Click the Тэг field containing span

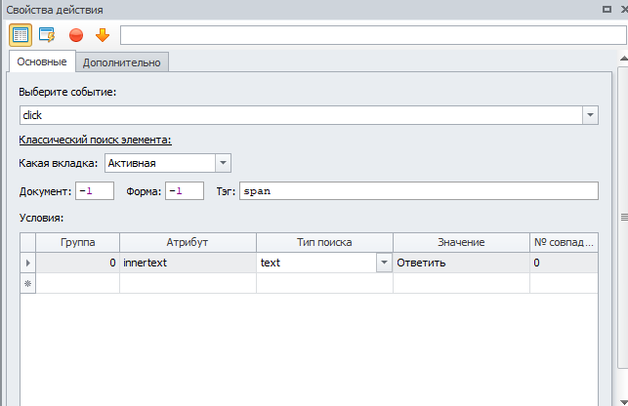[x=419, y=191]
